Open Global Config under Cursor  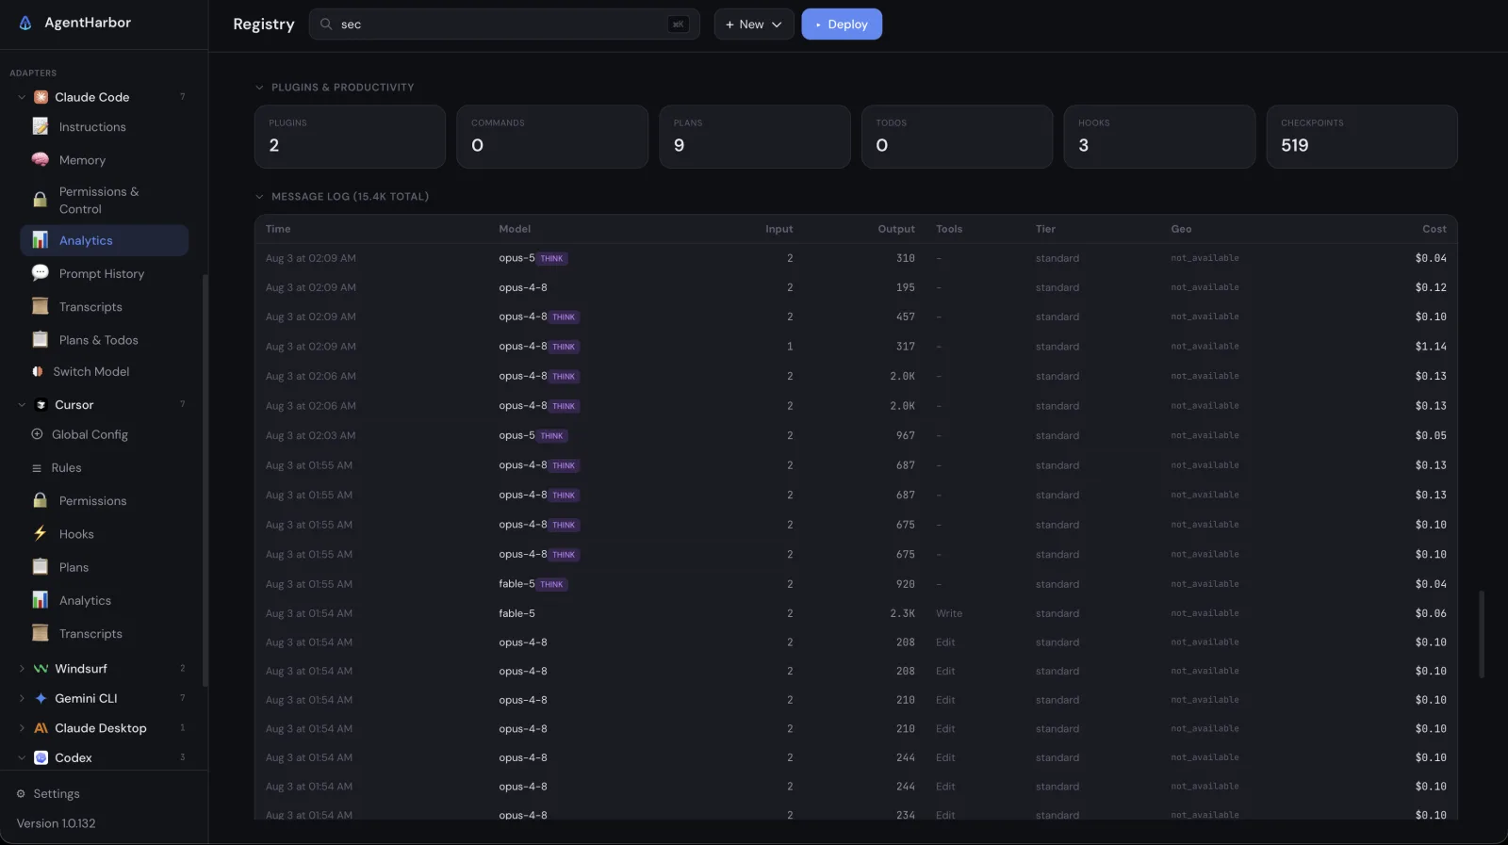click(90, 434)
